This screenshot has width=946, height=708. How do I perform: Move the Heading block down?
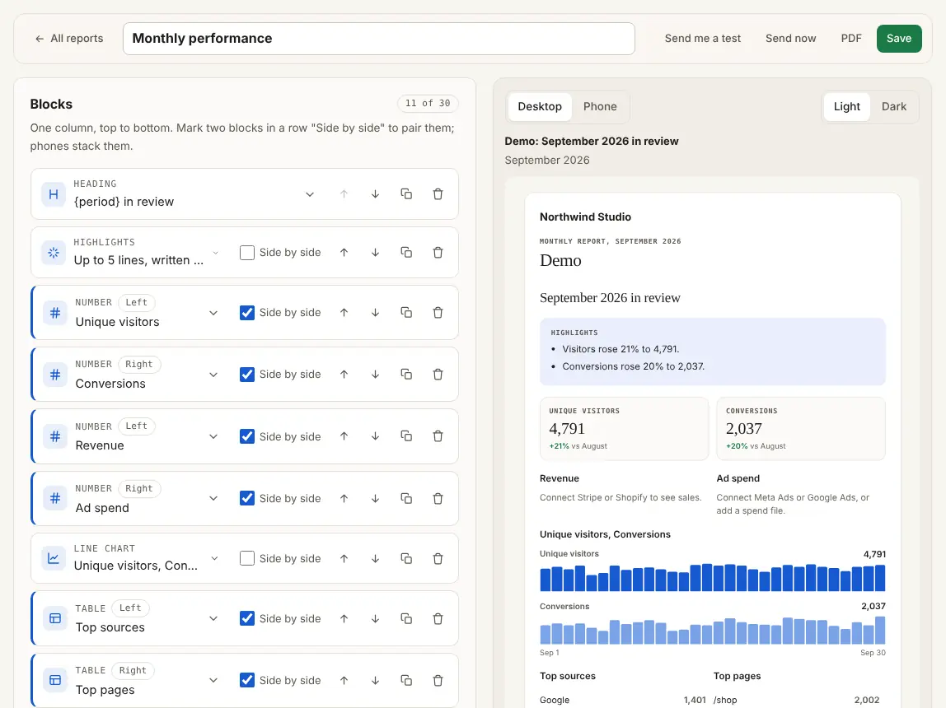(375, 194)
